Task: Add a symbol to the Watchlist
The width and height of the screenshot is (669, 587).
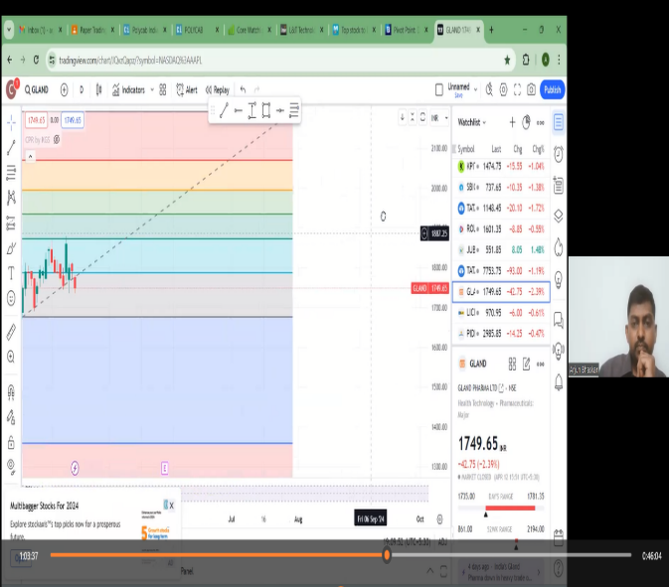Action: point(512,123)
